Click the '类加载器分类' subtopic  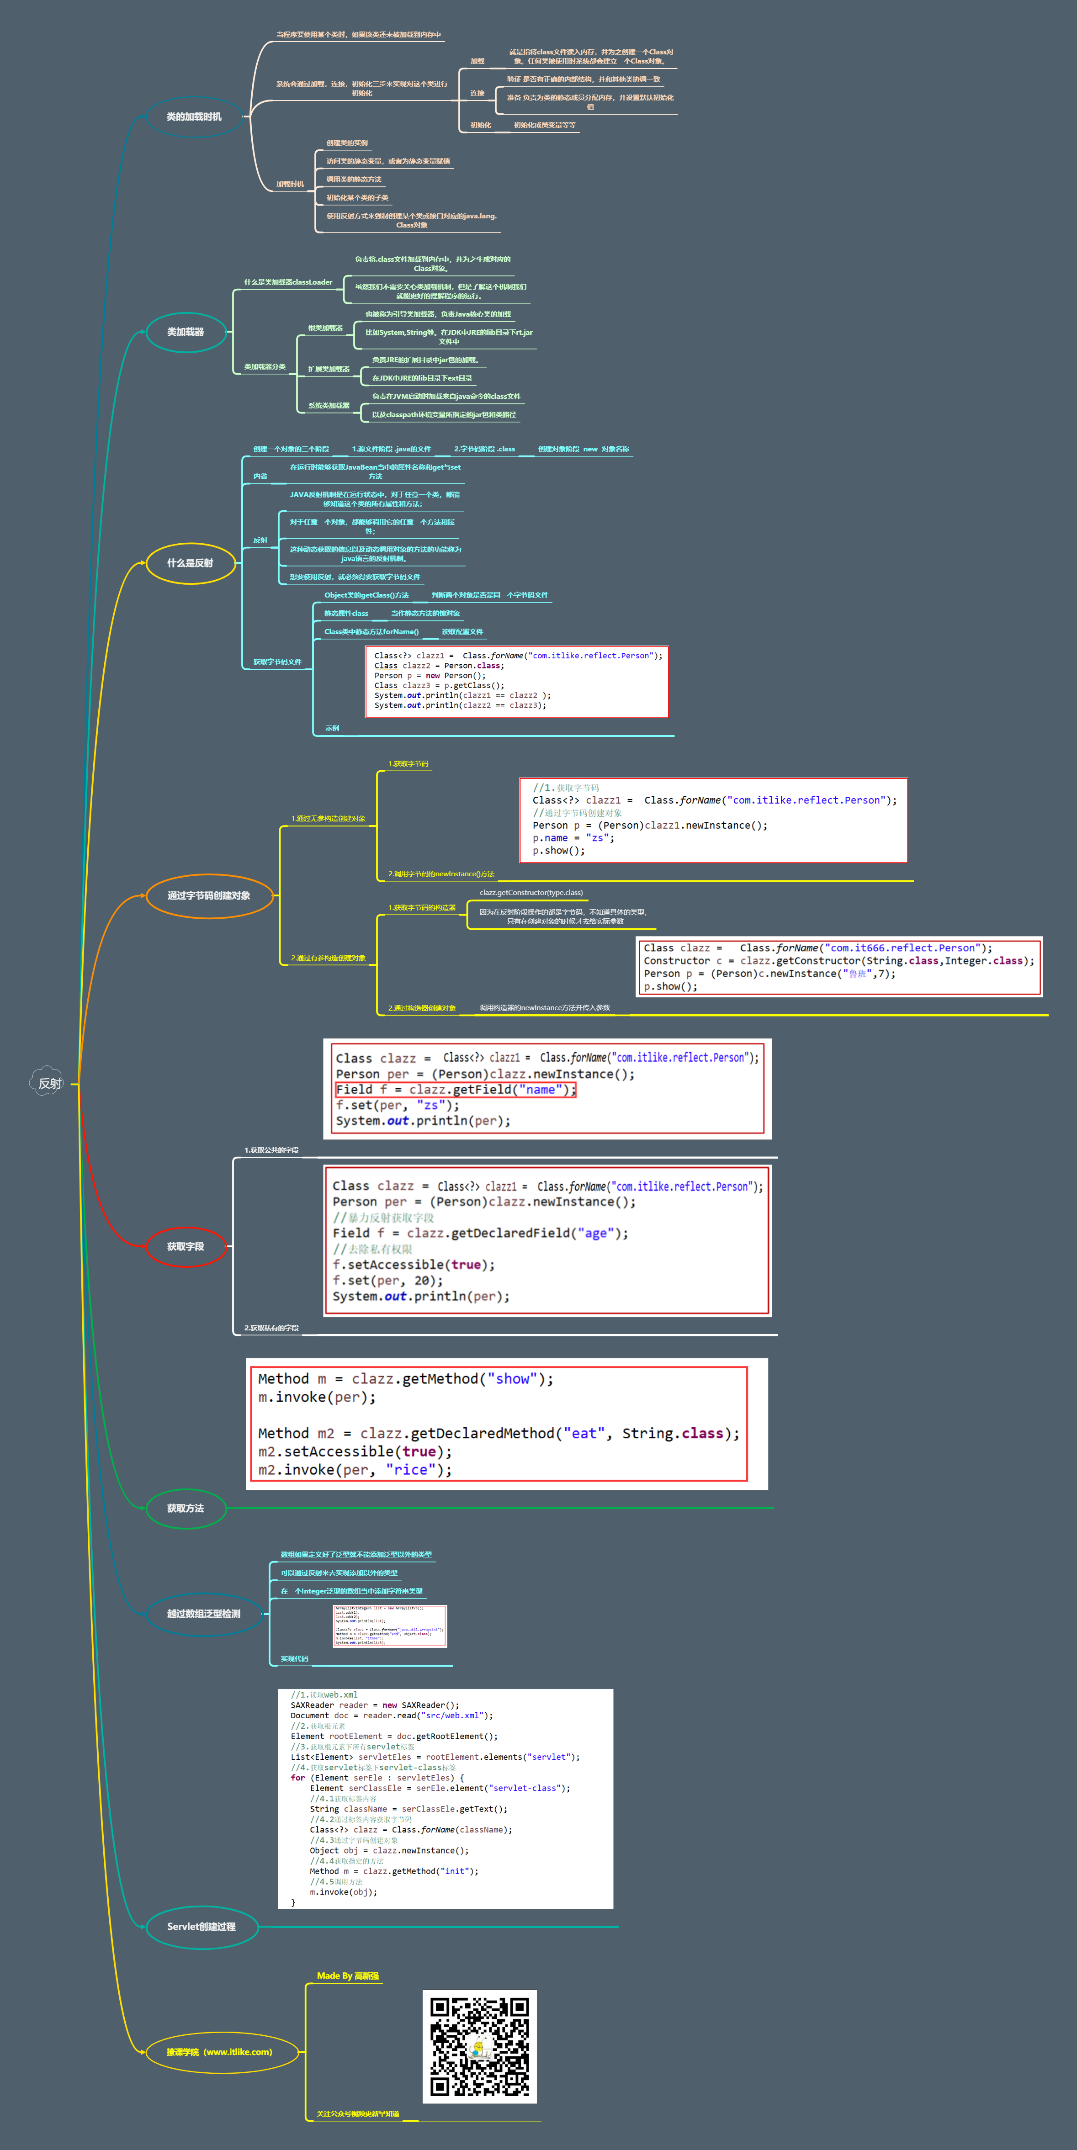point(264,366)
